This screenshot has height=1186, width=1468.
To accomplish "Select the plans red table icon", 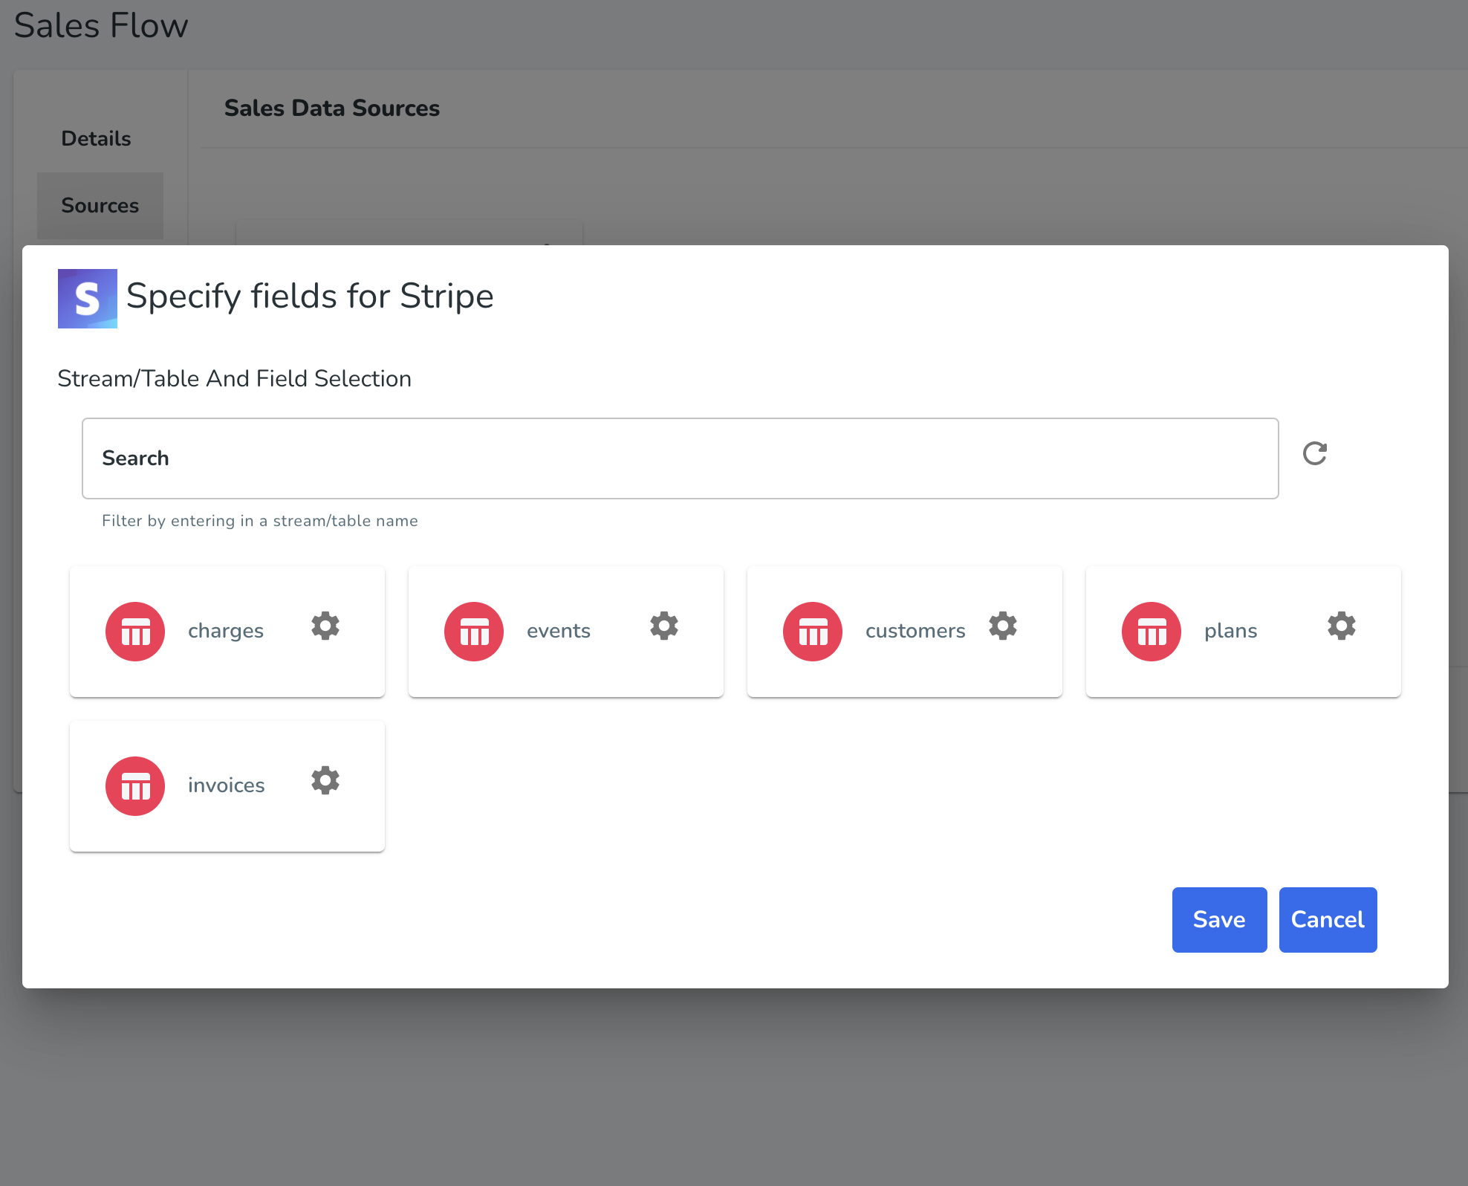I will [x=1152, y=632].
